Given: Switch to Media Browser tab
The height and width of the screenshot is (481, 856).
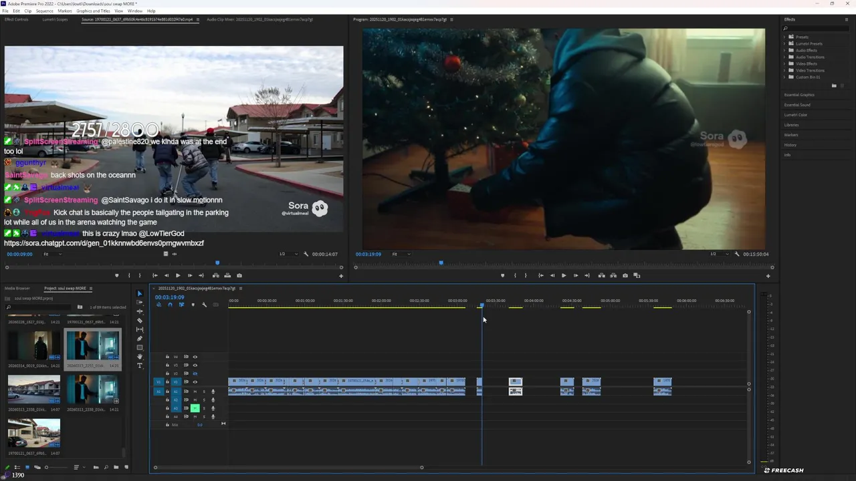Looking at the screenshot, I should tap(17, 288).
